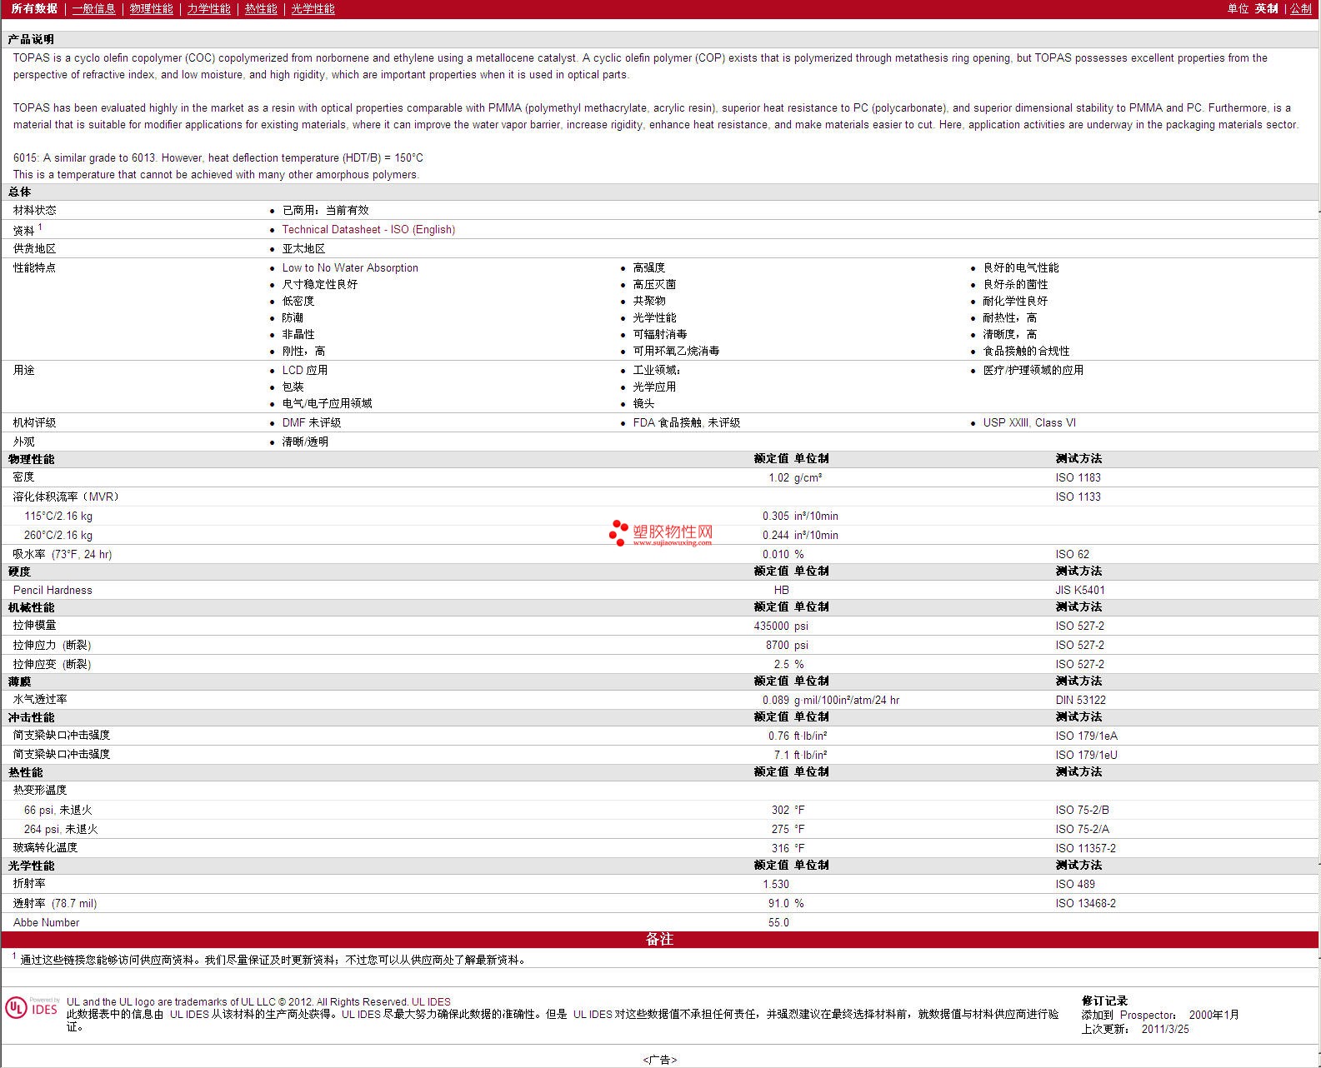
Task: Click the 修订记录 heading in footer
Action: pyautogui.click(x=1104, y=1001)
